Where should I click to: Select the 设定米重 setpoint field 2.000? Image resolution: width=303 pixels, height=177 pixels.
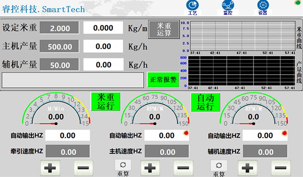[x=60, y=28]
